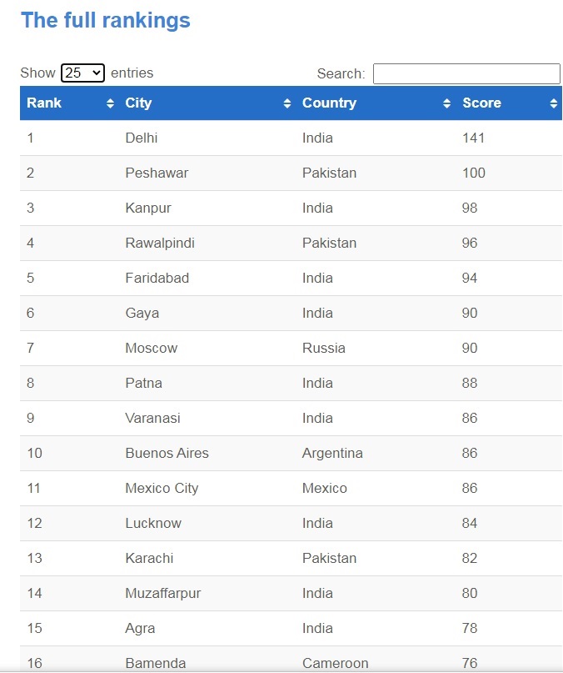Select the Delhi row city cell

pos(142,138)
